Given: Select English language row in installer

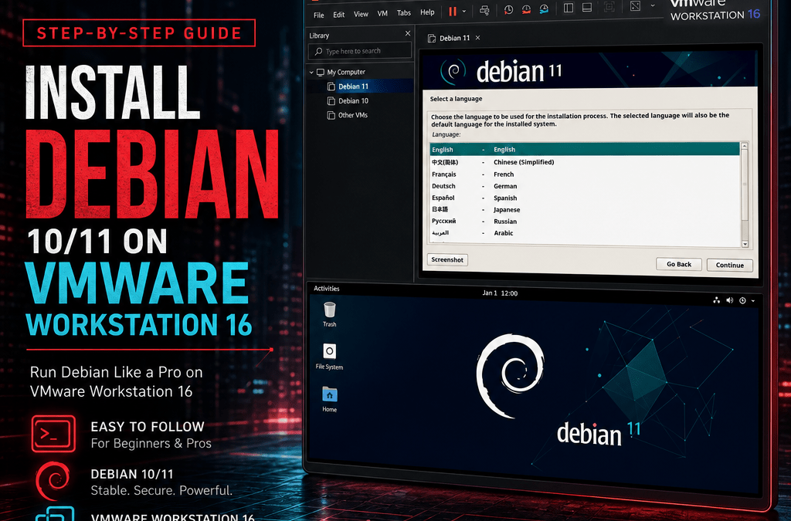Looking at the screenshot, I should (x=585, y=150).
